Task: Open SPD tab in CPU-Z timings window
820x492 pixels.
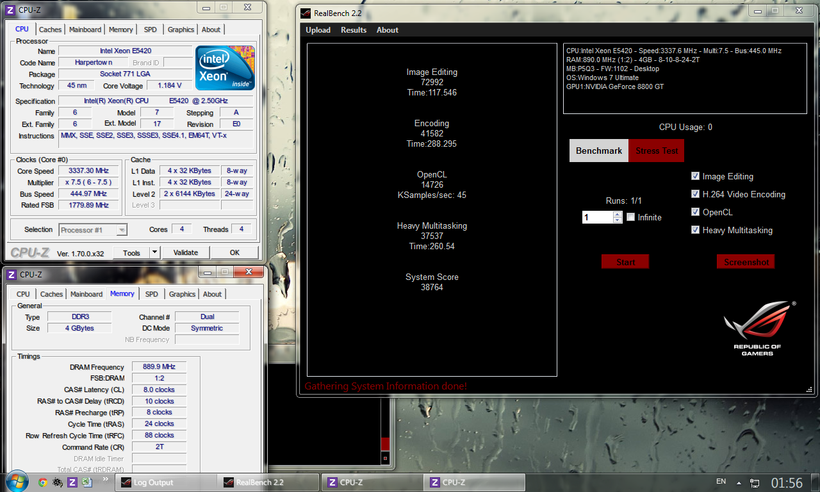Action: pyautogui.click(x=152, y=294)
